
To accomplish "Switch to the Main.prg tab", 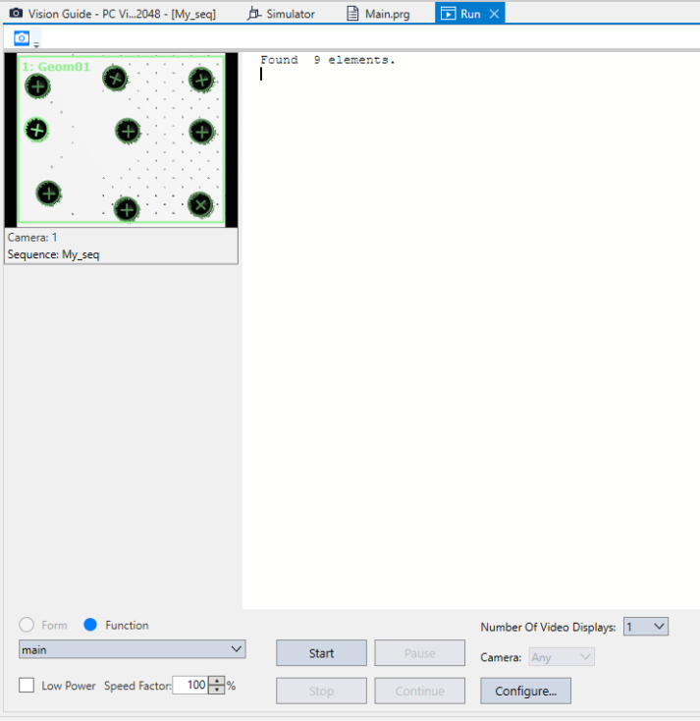I will (379, 14).
